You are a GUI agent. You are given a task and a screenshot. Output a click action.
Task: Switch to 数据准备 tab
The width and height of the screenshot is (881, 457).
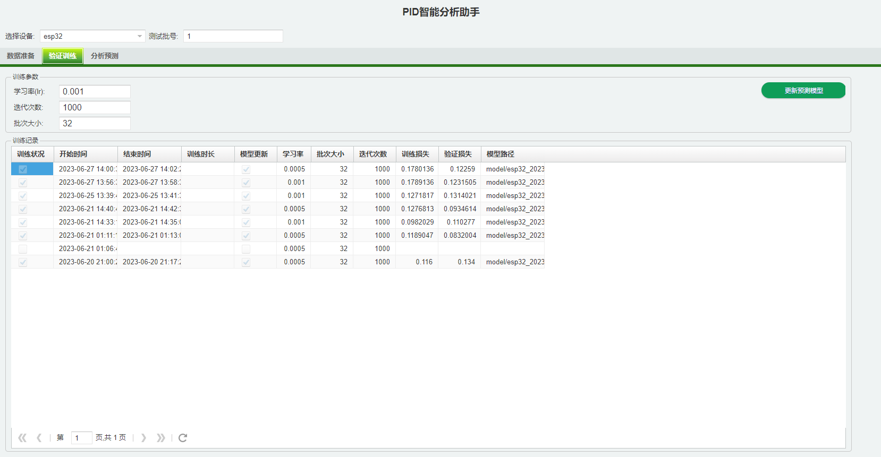click(21, 56)
